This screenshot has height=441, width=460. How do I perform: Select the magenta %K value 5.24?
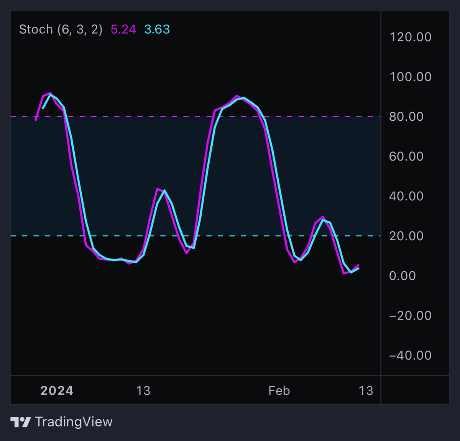pos(123,30)
